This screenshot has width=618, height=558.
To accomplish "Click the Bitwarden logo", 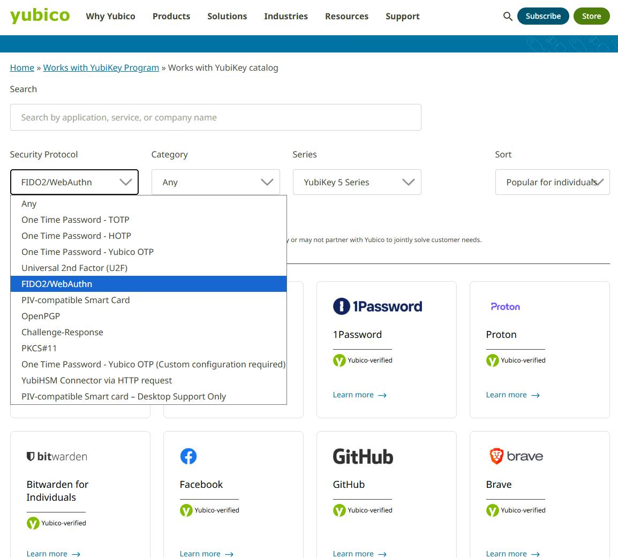I will 57,456.
